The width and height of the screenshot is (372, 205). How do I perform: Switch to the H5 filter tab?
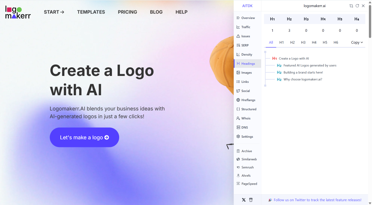tap(325, 42)
